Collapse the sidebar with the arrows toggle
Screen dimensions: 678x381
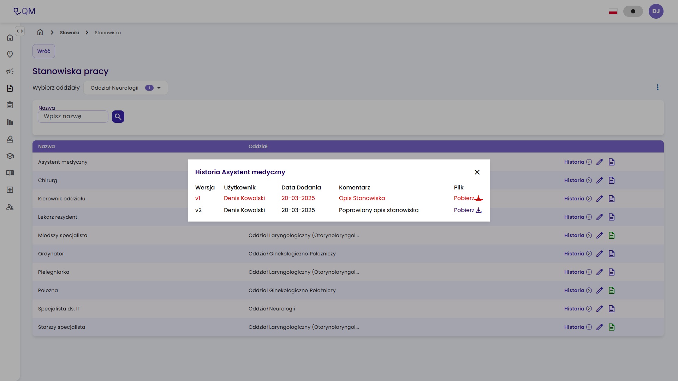click(x=20, y=31)
